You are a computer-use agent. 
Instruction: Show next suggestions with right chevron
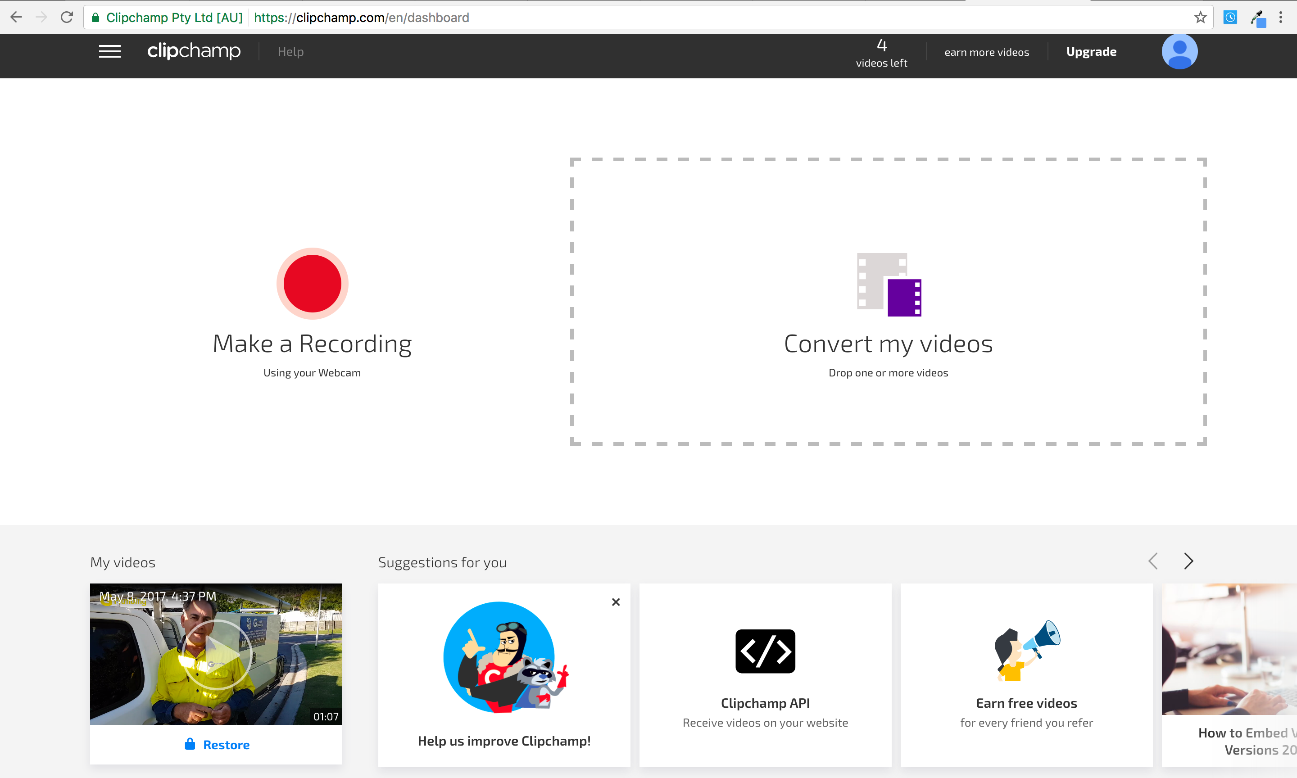[1188, 561]
